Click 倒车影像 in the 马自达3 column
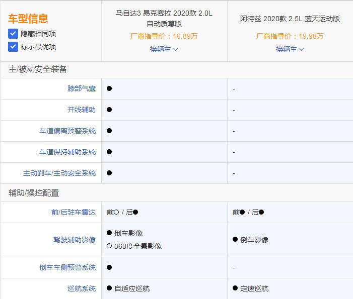The height and width of the screenshot is (299, 353). point(128,233)
